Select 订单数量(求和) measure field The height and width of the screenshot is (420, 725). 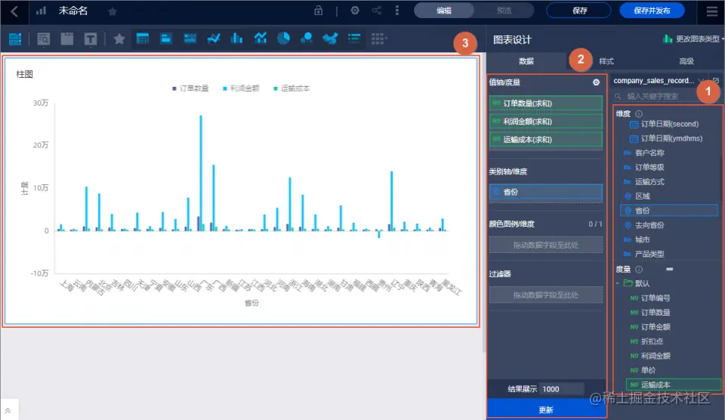[x=546, y=103]
